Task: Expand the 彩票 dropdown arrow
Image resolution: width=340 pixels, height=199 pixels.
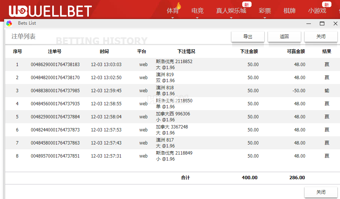Action: click(265, 17)
